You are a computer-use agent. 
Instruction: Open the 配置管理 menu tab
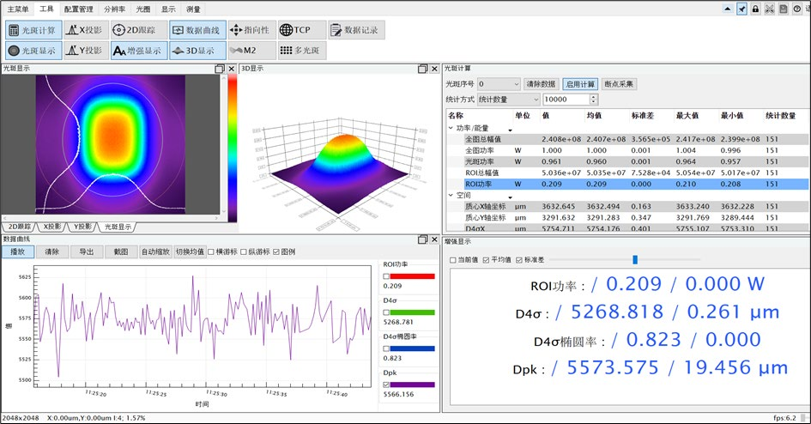click(79, 9)
